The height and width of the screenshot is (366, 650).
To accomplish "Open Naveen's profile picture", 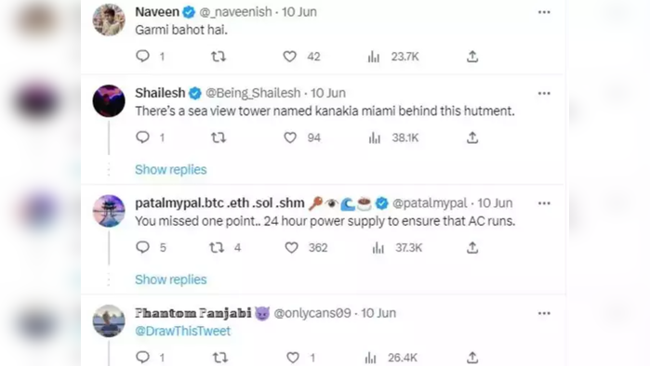I will click(x=109, y=20).
